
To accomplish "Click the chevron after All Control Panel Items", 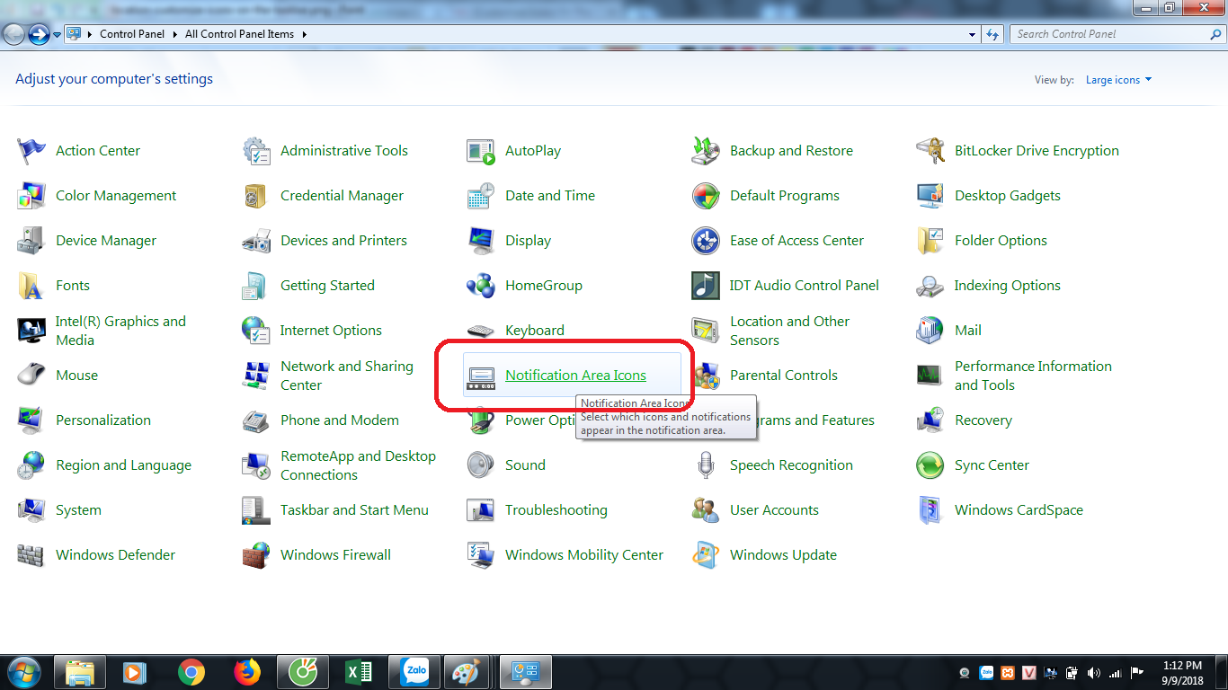I will (x=304, y=33).
